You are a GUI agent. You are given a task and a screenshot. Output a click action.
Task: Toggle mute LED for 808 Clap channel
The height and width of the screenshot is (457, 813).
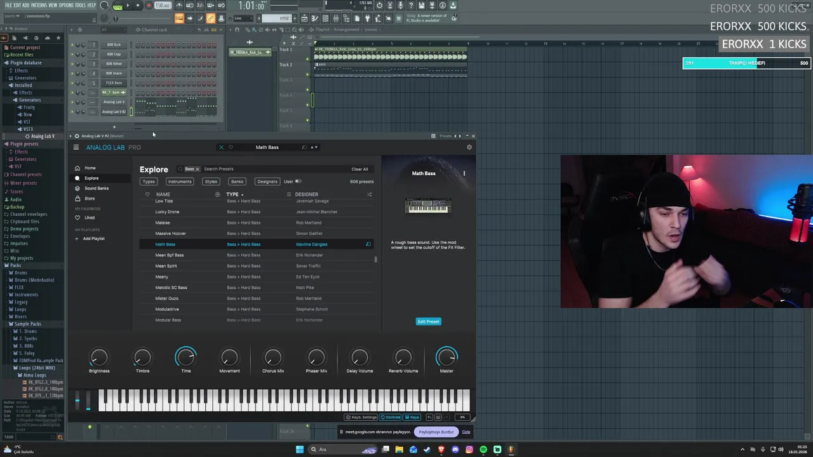(72, 55)
